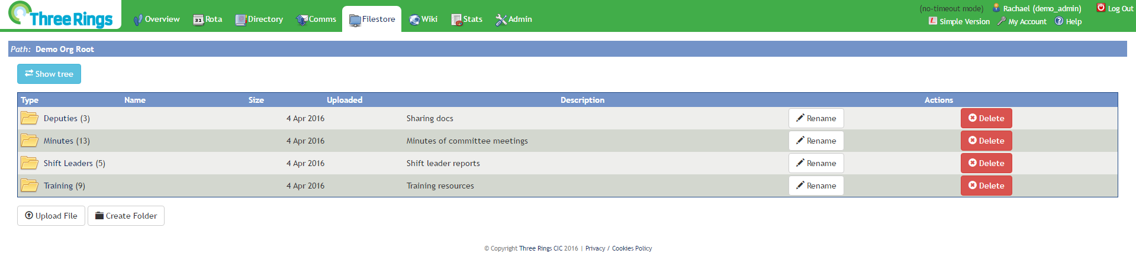The image size is (1136, 263).
Task: Click the Upload File button
Action: pos(51,216)
